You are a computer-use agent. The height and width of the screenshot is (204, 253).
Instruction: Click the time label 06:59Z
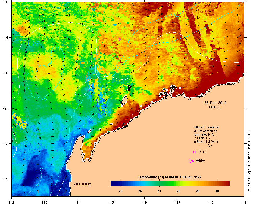click(x=215, y=107)
